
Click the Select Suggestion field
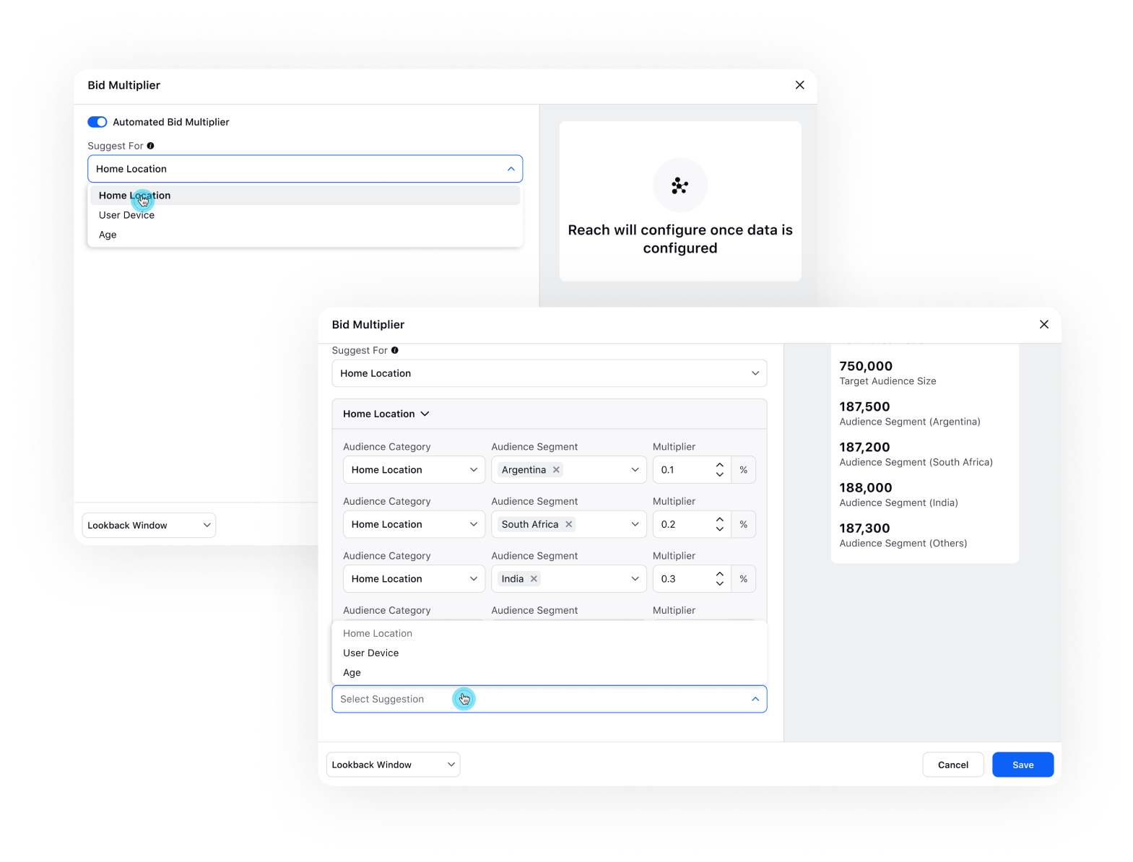(549, 699)
